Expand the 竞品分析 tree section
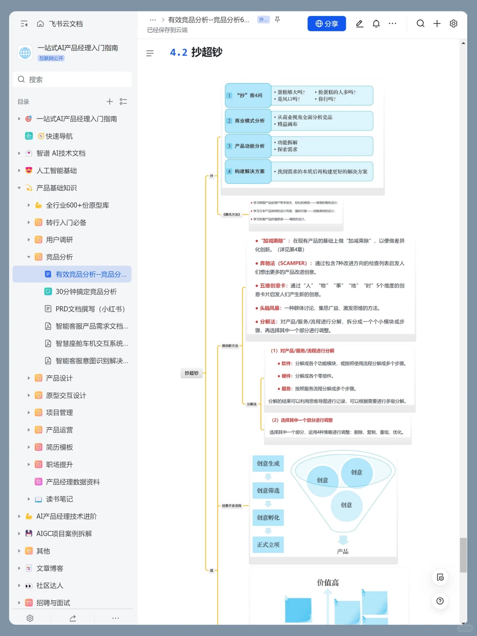 pos(29,257)
